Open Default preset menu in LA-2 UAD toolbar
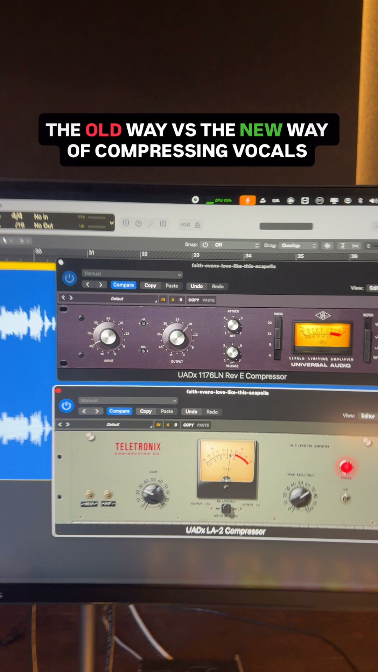 (x=113, y=425)
